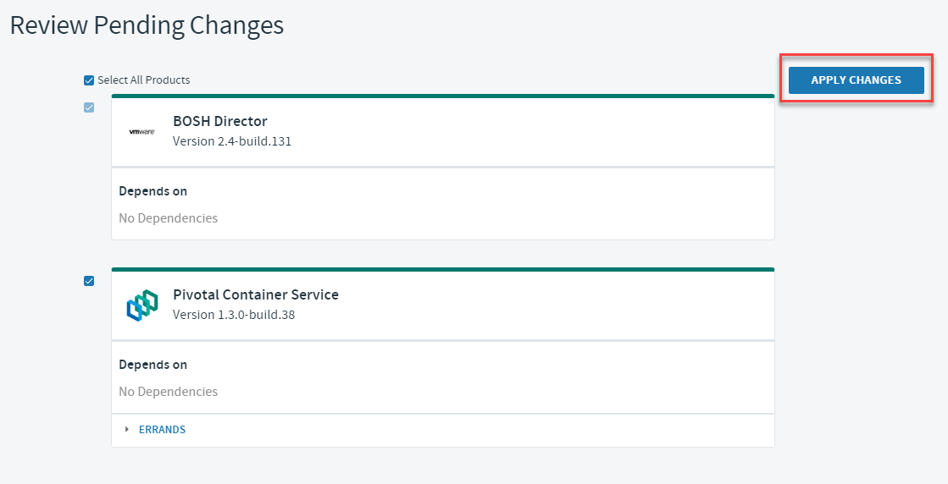
Task: Toggle the BOSH Director checkbox
Action: (x=89, y=107)
